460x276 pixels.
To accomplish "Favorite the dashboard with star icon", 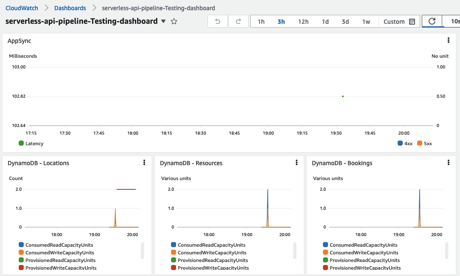I will (x=174, y=21).
